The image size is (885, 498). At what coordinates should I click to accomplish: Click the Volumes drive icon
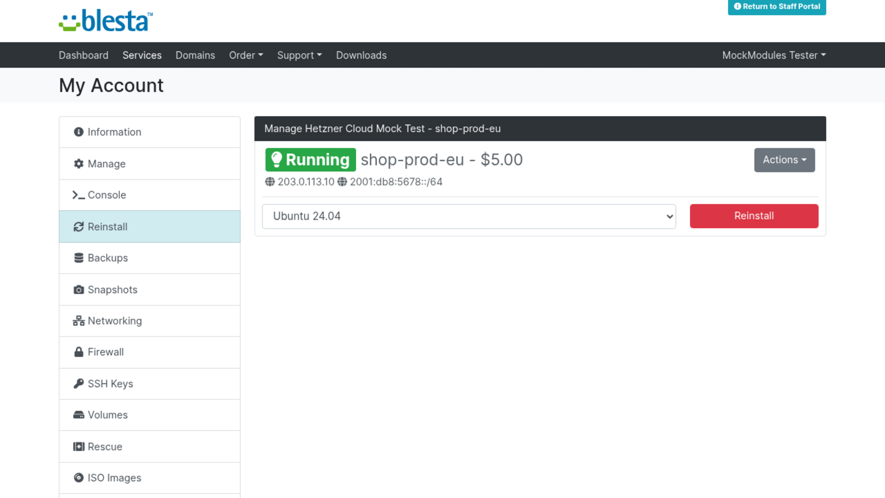(x=79, y=415)
